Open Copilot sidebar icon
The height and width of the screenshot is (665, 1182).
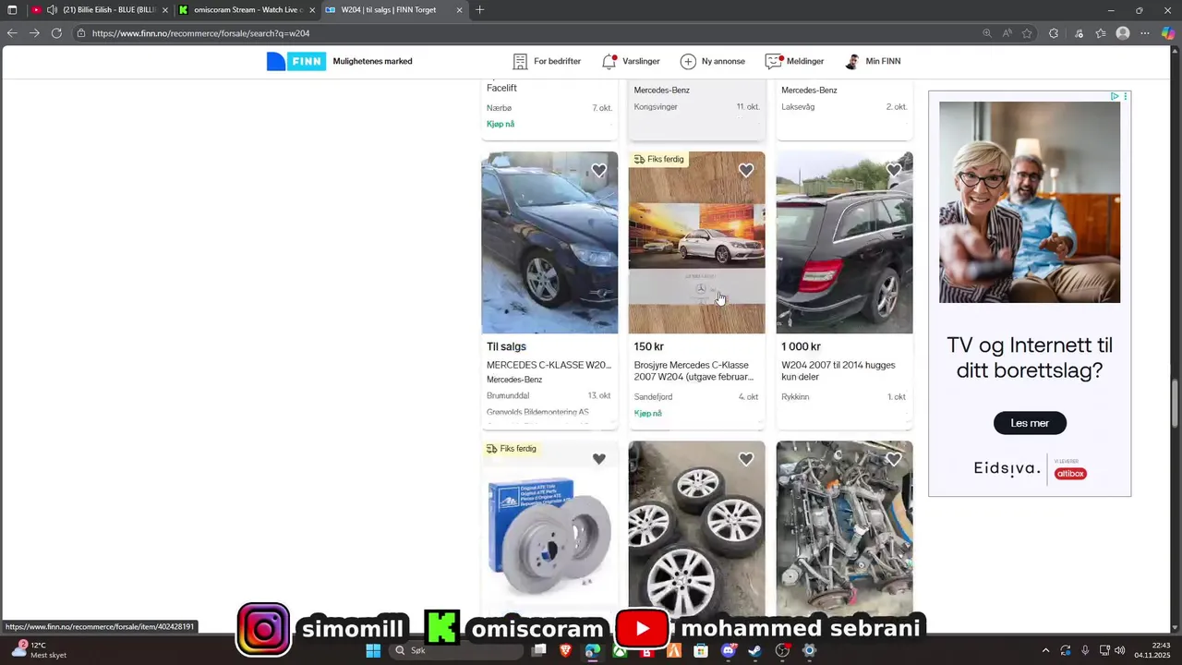tap(1167, 33)
